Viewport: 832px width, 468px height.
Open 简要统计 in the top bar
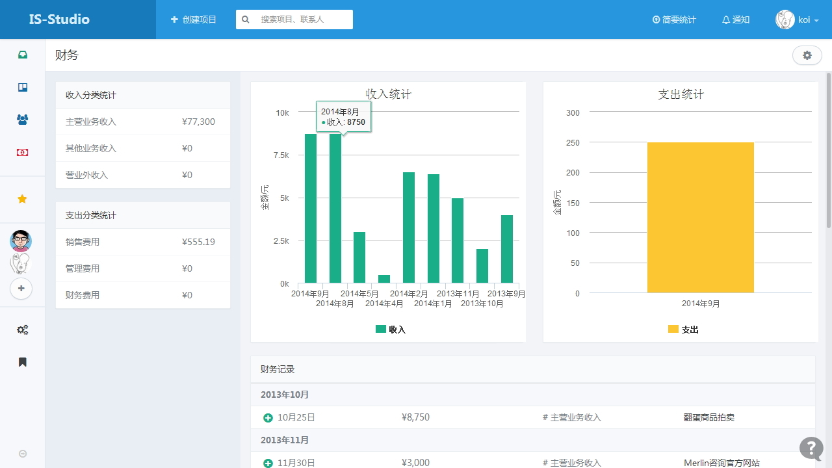tap(674, 19)
